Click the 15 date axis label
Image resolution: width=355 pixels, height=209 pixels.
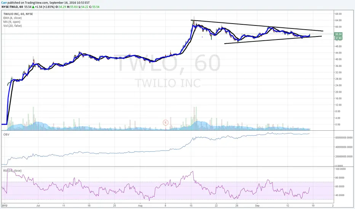[x=191, y=206]
